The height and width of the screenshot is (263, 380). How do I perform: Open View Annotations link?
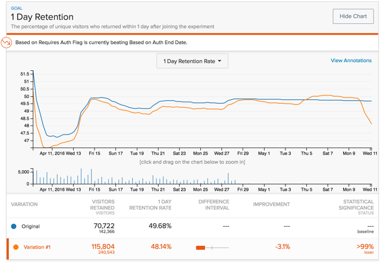351,61
